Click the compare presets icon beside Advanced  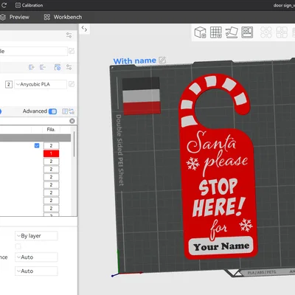(x=65, y=111)
